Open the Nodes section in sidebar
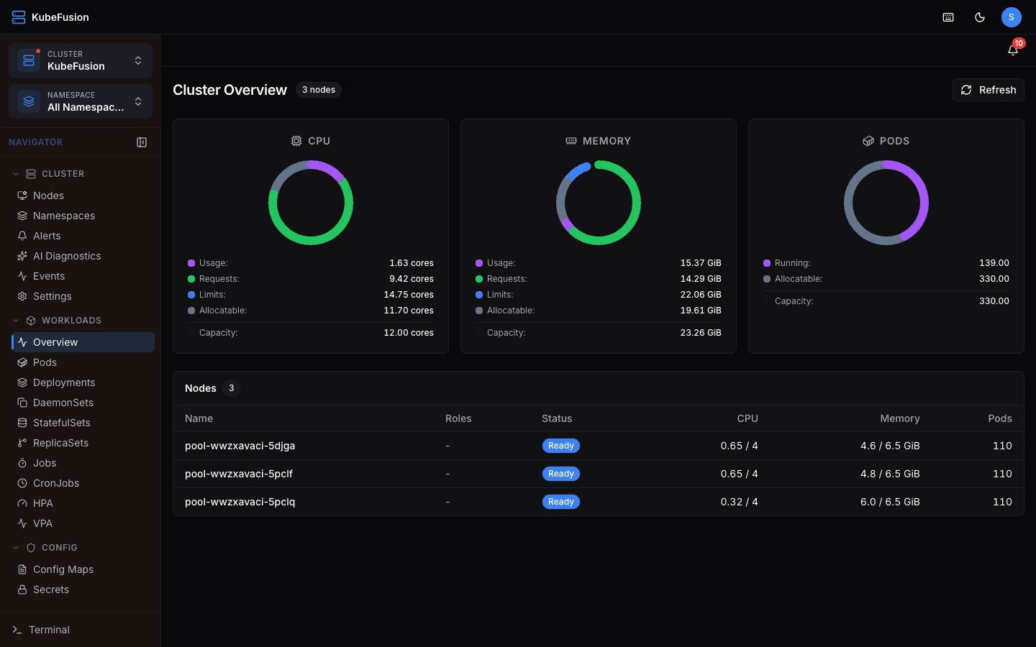Image resolution: width=1036 pixels, height=647 pixels. click(49, 195)
